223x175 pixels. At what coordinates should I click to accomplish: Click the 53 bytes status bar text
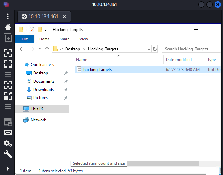pos(75,171)
